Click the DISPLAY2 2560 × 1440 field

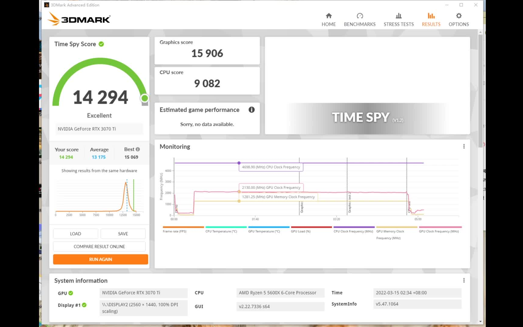143,308
